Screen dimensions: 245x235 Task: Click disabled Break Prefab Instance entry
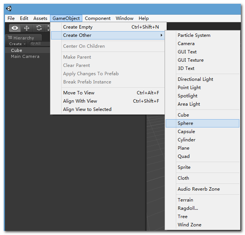108,82
